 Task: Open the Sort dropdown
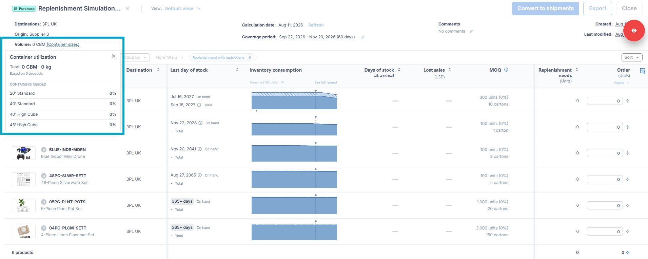632,57
